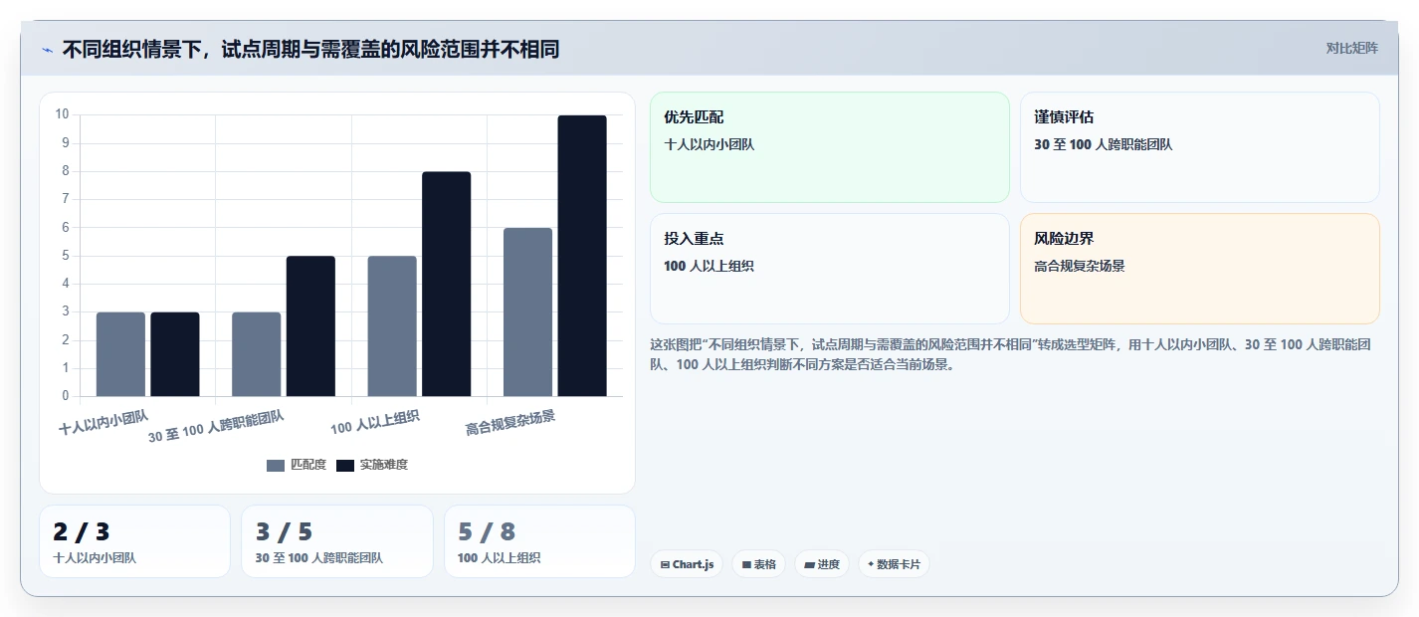1419x617 pixels.
Task: Toggle the 实施难度 legend item
Action: click(372, 465)
